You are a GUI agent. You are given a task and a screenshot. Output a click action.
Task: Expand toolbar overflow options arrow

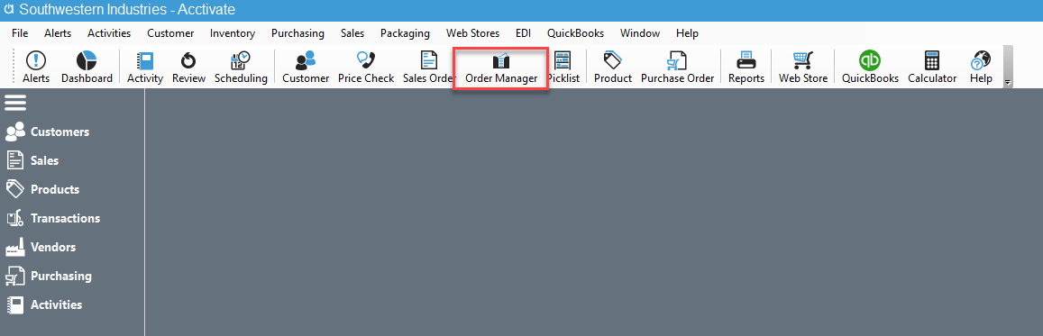point(1007,82)
